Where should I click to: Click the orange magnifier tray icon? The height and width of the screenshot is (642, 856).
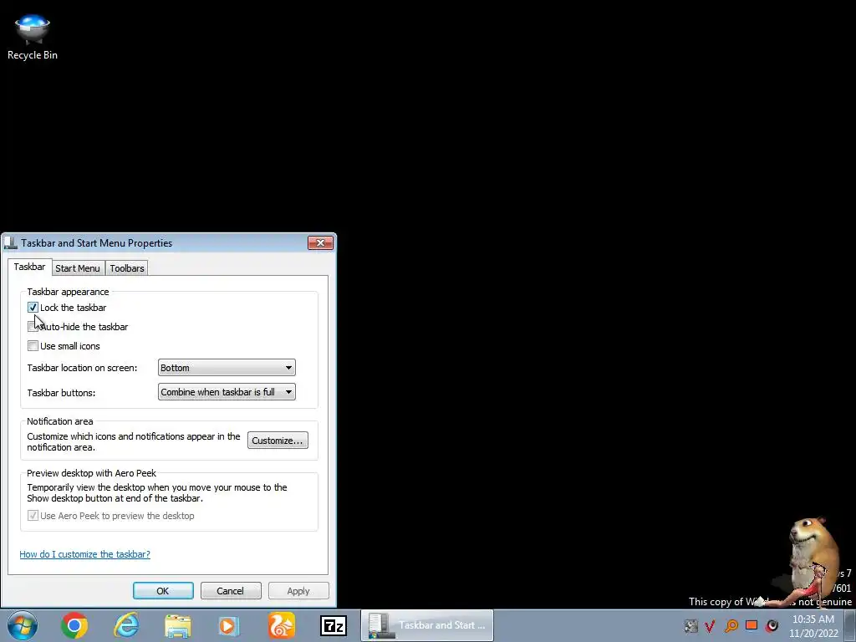point(731,625)
